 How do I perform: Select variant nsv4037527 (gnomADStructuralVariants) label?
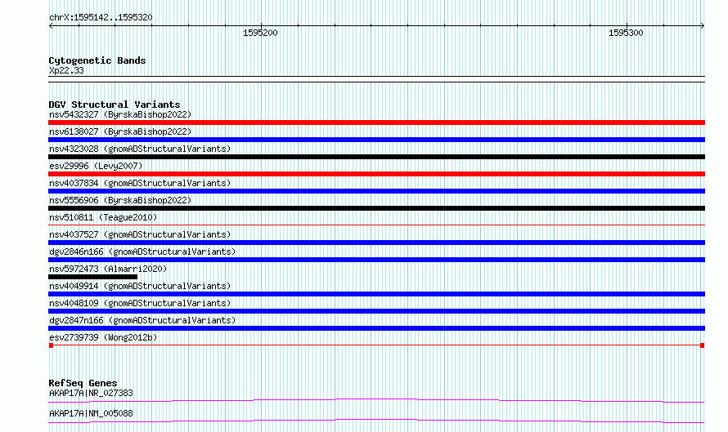(140, 234)
